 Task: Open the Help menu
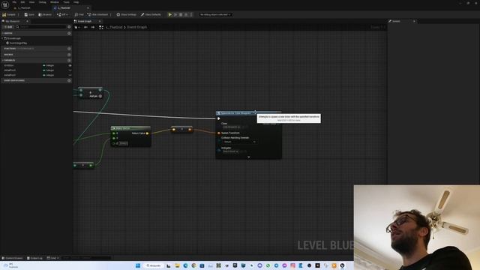click(76, 2)
